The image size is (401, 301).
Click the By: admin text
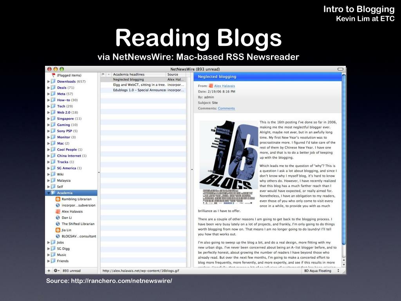click(206, 97)
